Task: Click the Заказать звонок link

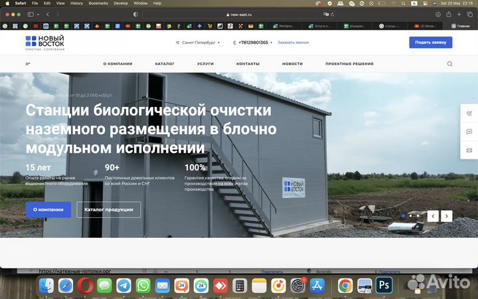Action: pyautogui.click(x=293, y=43)
